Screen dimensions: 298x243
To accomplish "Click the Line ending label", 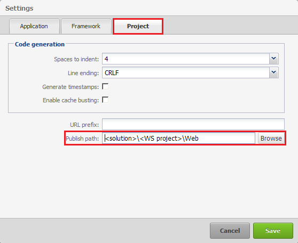I will click(83, 73).
